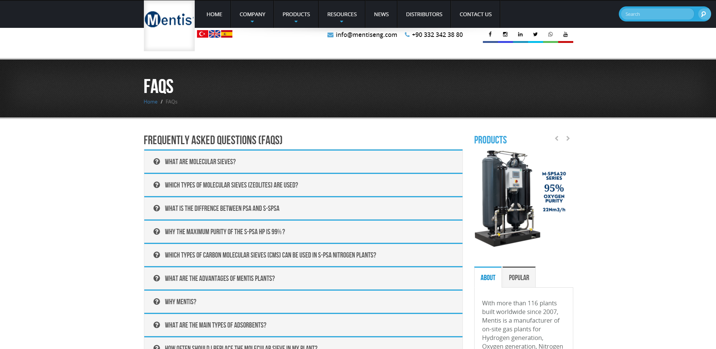Open the News menu item
Viewport: 716px width, 349px height.
381,14
